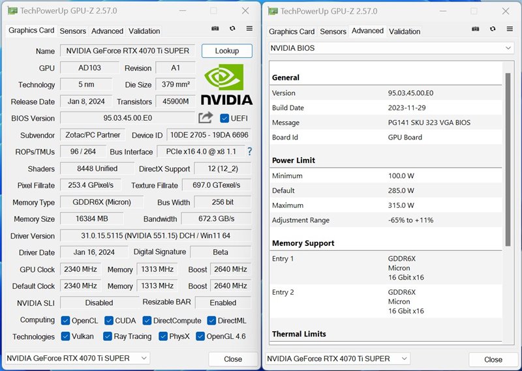
Task: Click the screenshot camera icon in left window
Action: 215,29
